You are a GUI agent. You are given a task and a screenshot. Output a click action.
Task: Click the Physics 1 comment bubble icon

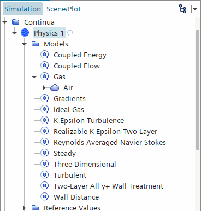click(x=70, y=33)
